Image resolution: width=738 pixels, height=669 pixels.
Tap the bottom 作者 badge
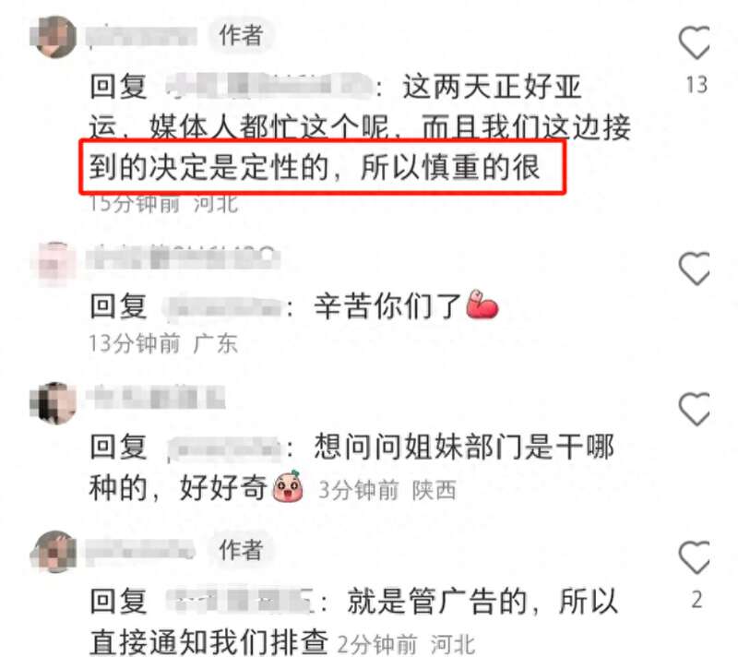[241, 550]
